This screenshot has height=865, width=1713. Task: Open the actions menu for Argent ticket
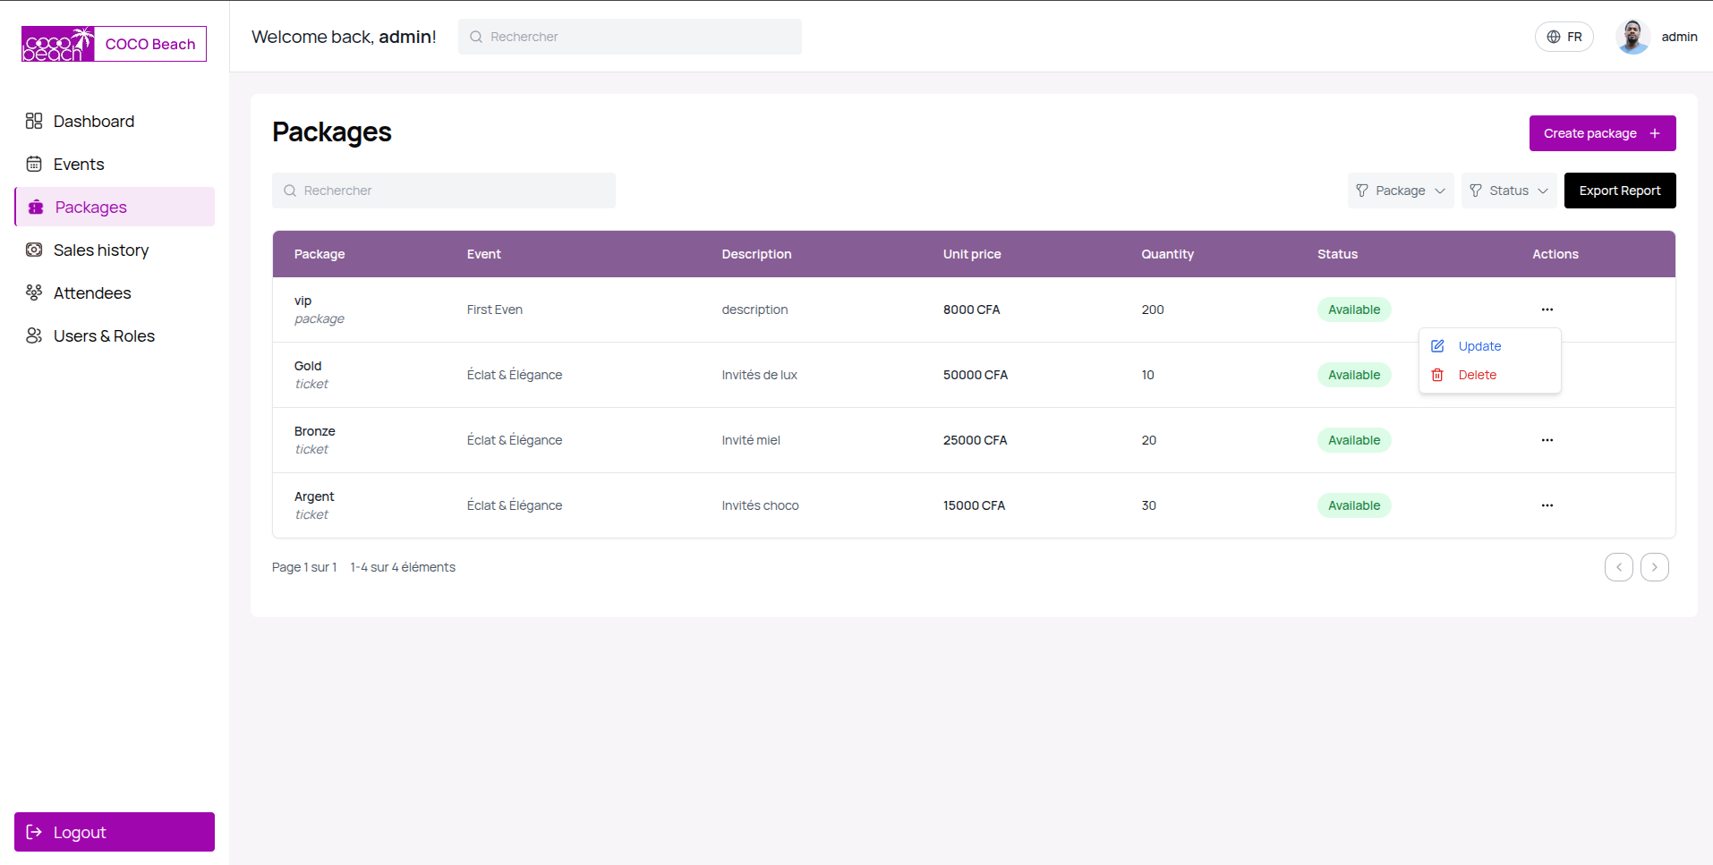click(x=1547, y=505)
